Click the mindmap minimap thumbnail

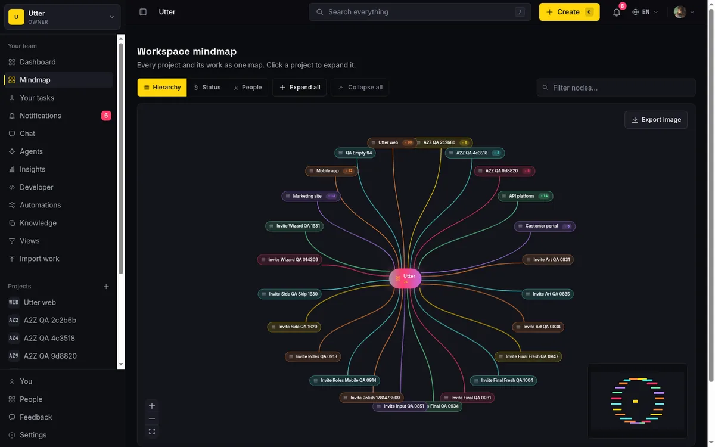click(638, 401)
